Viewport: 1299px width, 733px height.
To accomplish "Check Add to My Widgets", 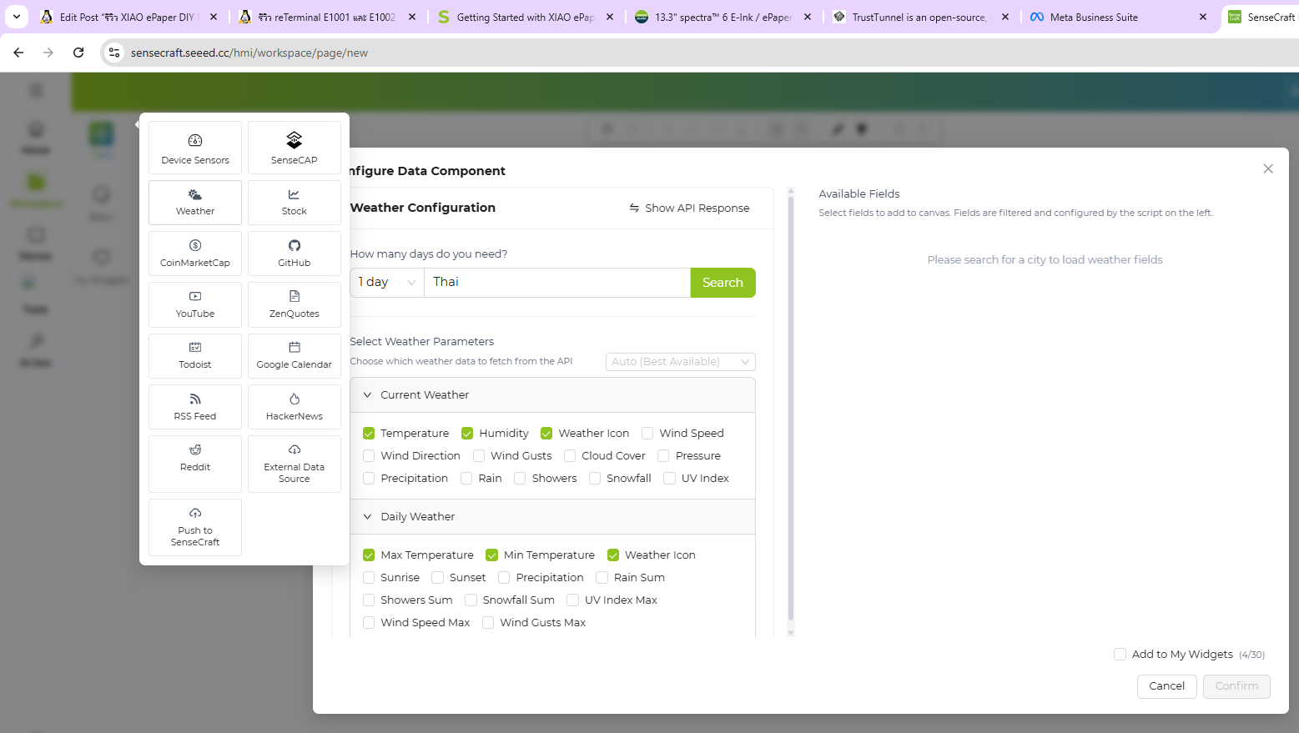I will pyautogui.click(x=1120, y=655).
